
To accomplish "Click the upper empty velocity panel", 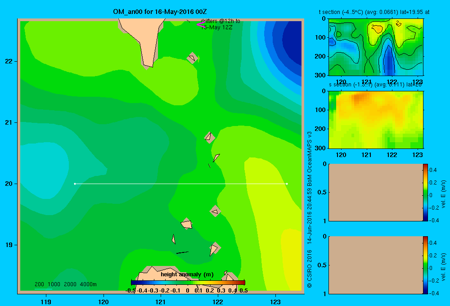I will [x=376, y=193].
